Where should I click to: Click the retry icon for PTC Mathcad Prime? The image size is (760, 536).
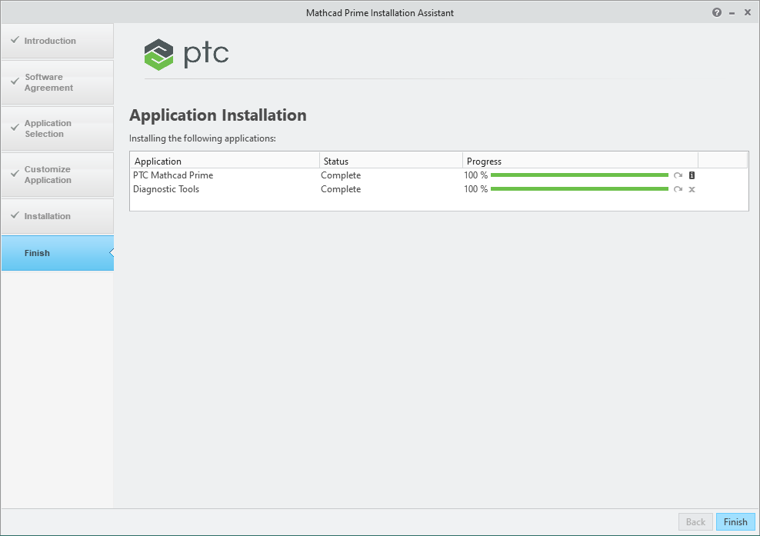coord(678,175)
